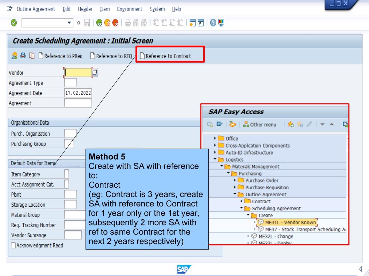Click the Generate Shortcut icon
369x276 pixels.
201,23
